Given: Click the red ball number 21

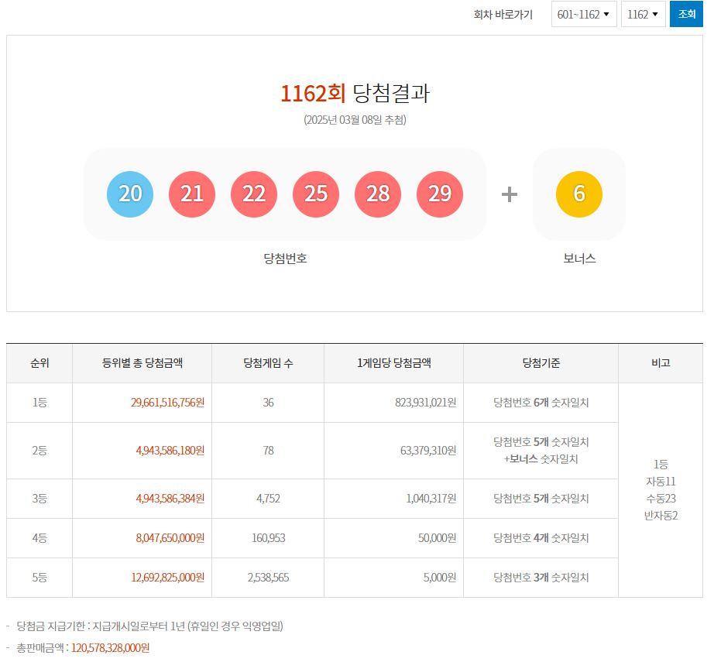Looking at the screenshot, I should 192,194.
